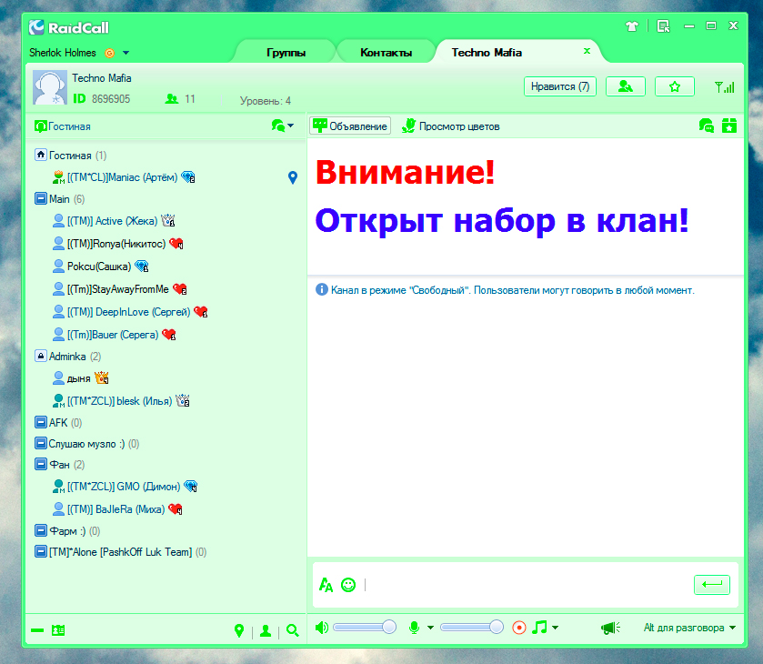Open the Объявление tab

click(350, 126)
